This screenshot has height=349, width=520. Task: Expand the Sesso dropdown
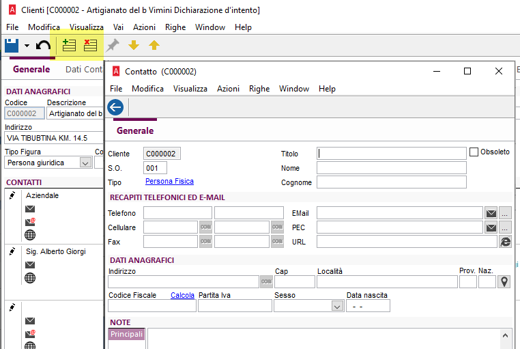(337, 306)
